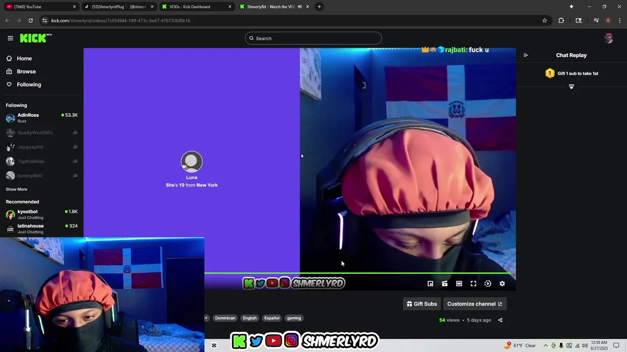Open Chrome three-dot menu
The height and width of the screenshot is (352, 627).
point(620,21)
